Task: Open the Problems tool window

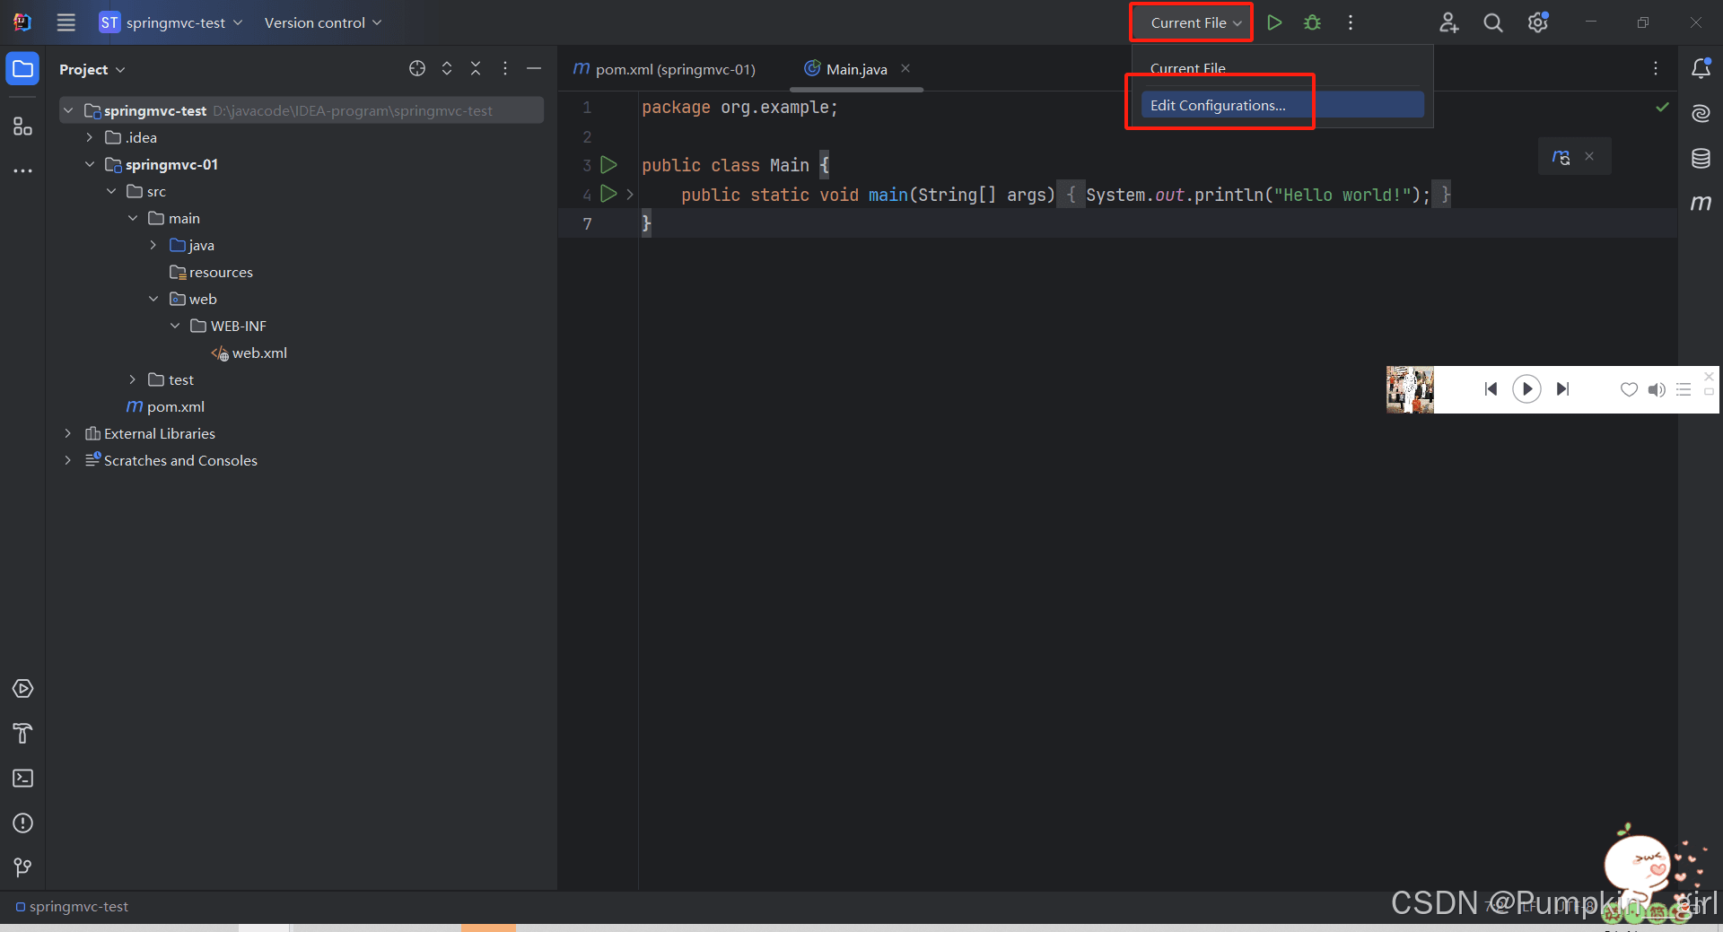Action: [22, 823]
